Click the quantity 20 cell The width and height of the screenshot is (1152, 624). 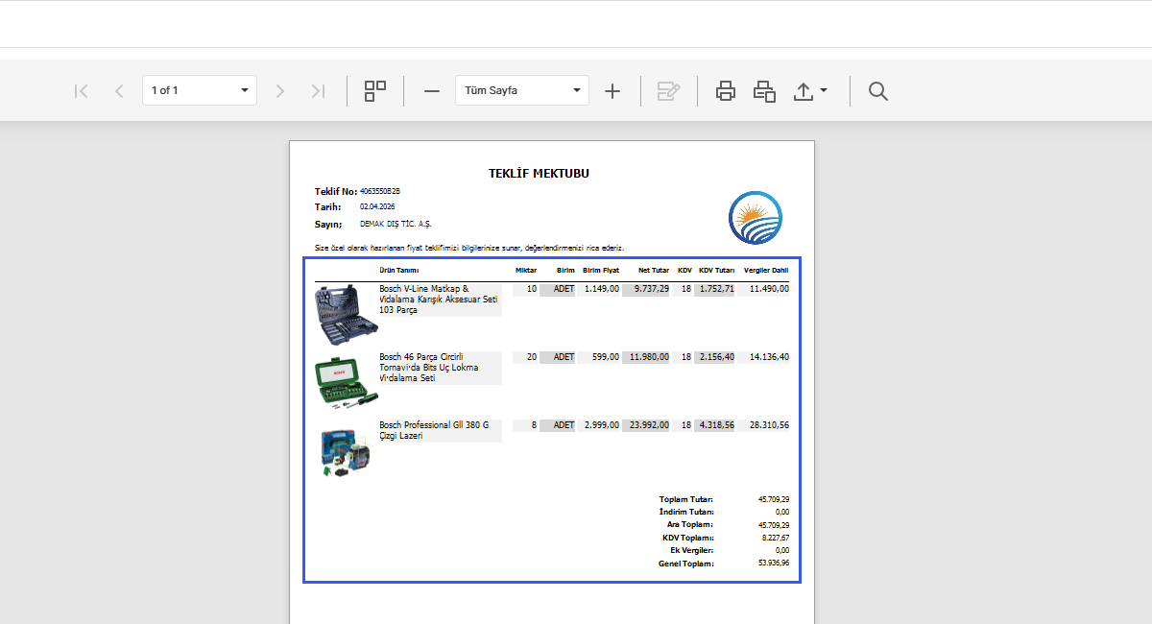point(525,357)
